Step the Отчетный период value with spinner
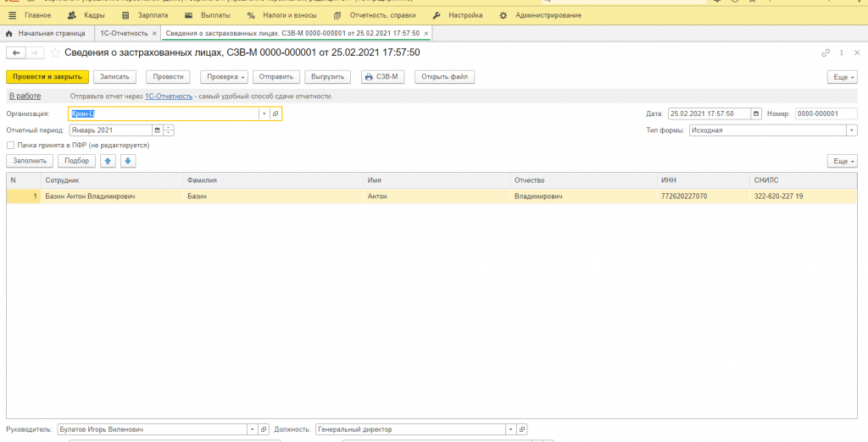Image resolution: width=868 pixels, height=442 pixels. pos(169,130)
